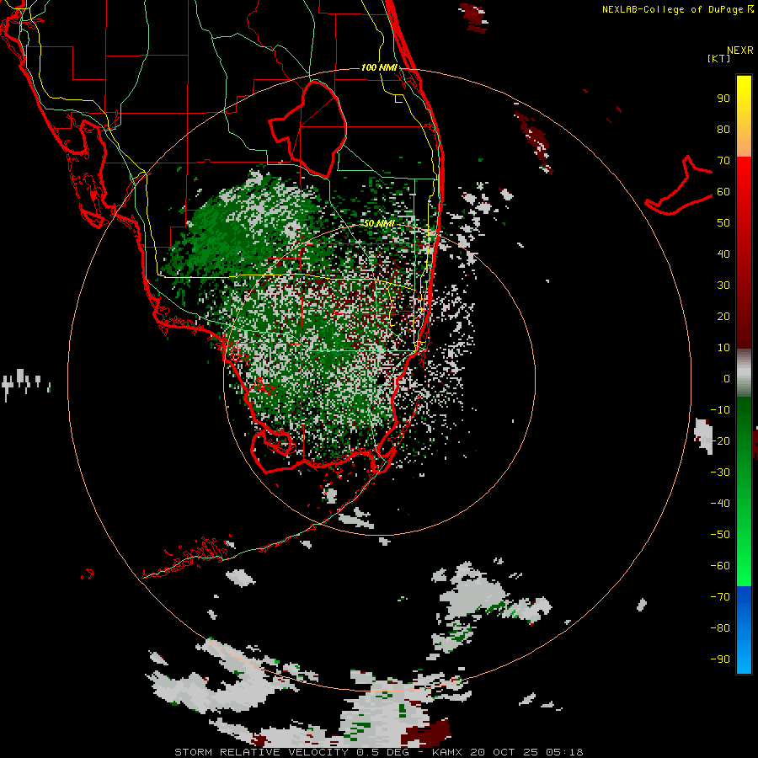The image size is (758, 758).
Task: Click the 70 value on the velocity scale
Action: pos(723,161)
